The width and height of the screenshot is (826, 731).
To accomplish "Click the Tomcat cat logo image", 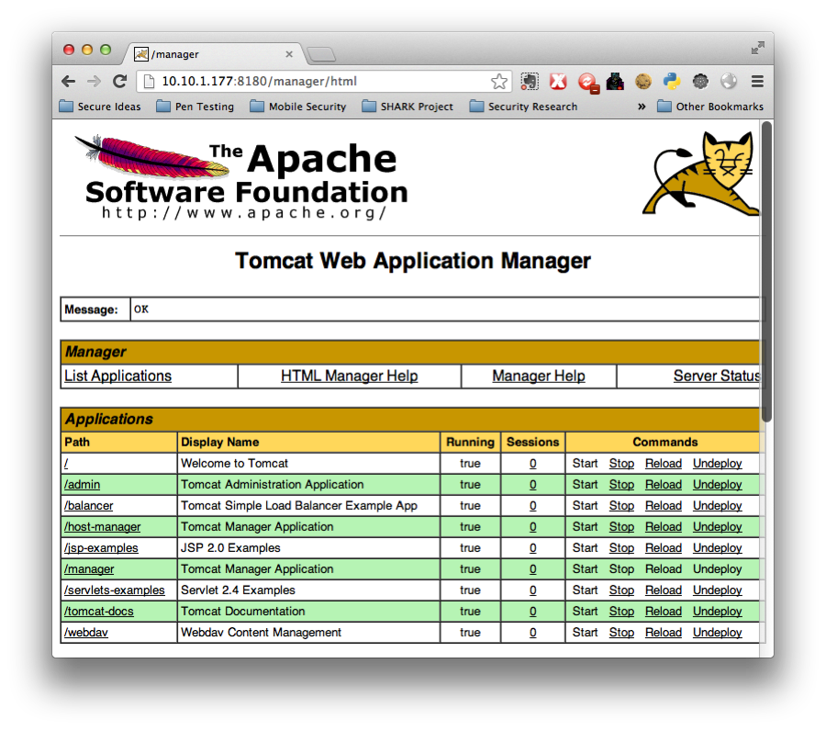I will 702,174.
